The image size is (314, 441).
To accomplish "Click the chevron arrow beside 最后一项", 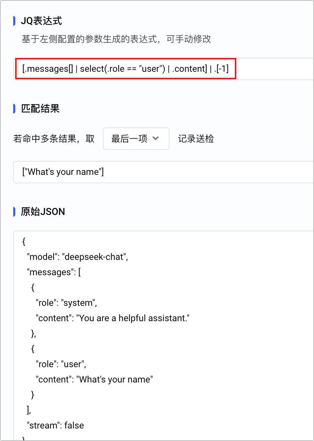I will (x=156, y=138).
